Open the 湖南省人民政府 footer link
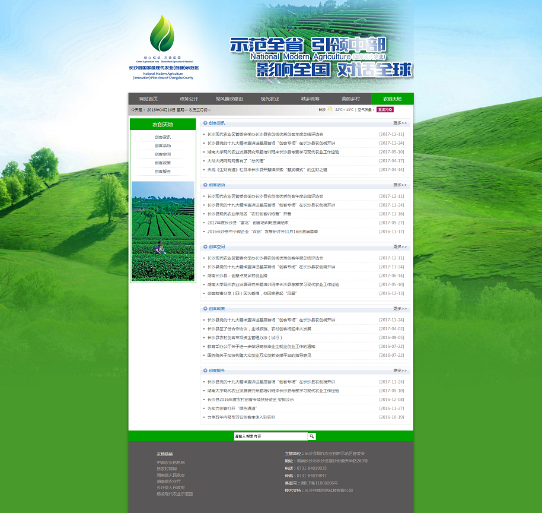Viewport: 542px width, 513px height. click(171, 475)
